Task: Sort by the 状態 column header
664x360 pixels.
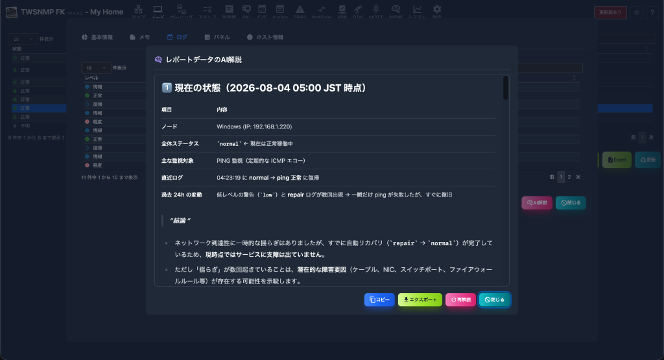Action: [17, 49]
